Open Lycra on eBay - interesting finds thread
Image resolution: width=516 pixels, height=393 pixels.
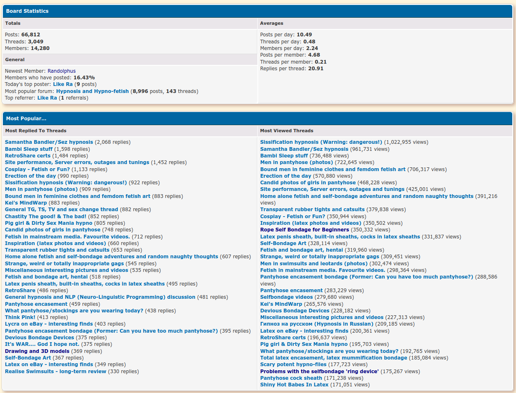tap(49, 324)
